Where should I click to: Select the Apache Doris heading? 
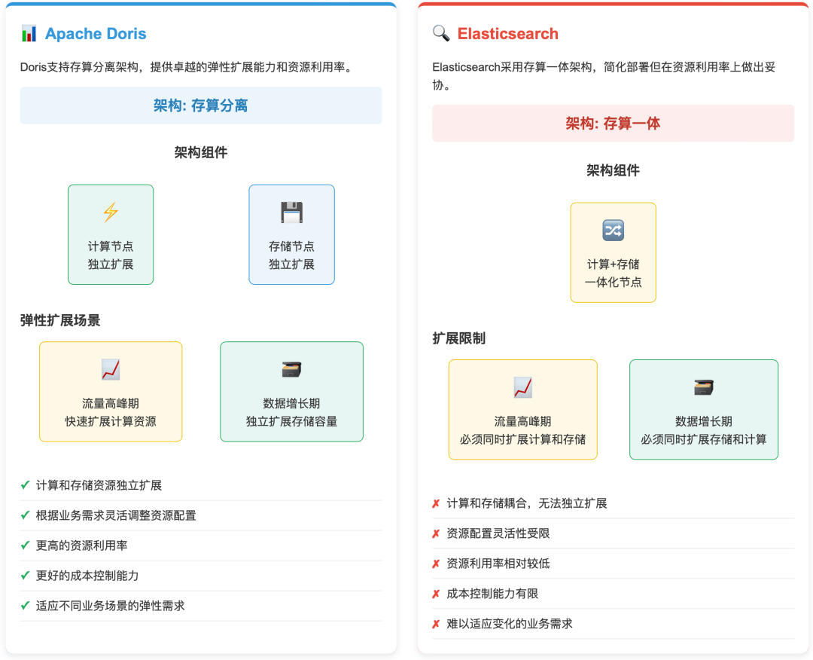(x=96, y=34)
